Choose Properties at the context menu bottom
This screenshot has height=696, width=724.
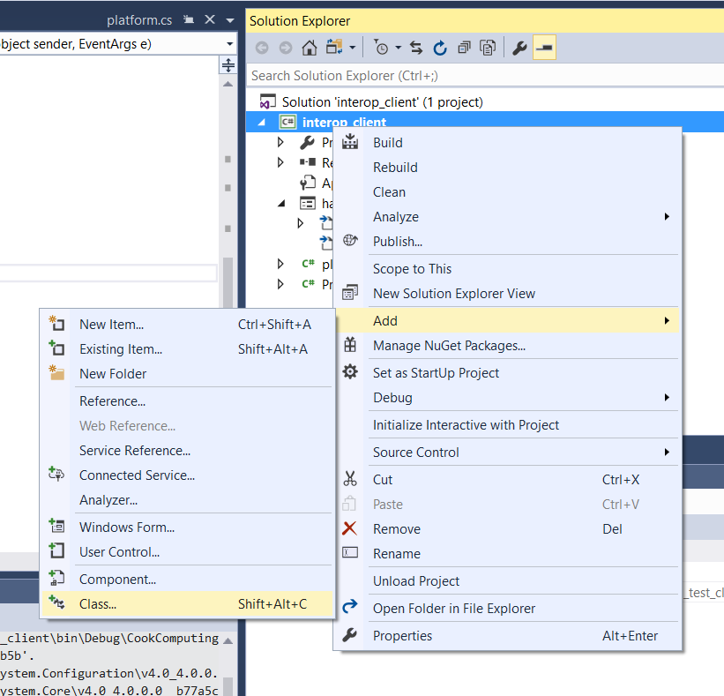[x=507, y=635]
